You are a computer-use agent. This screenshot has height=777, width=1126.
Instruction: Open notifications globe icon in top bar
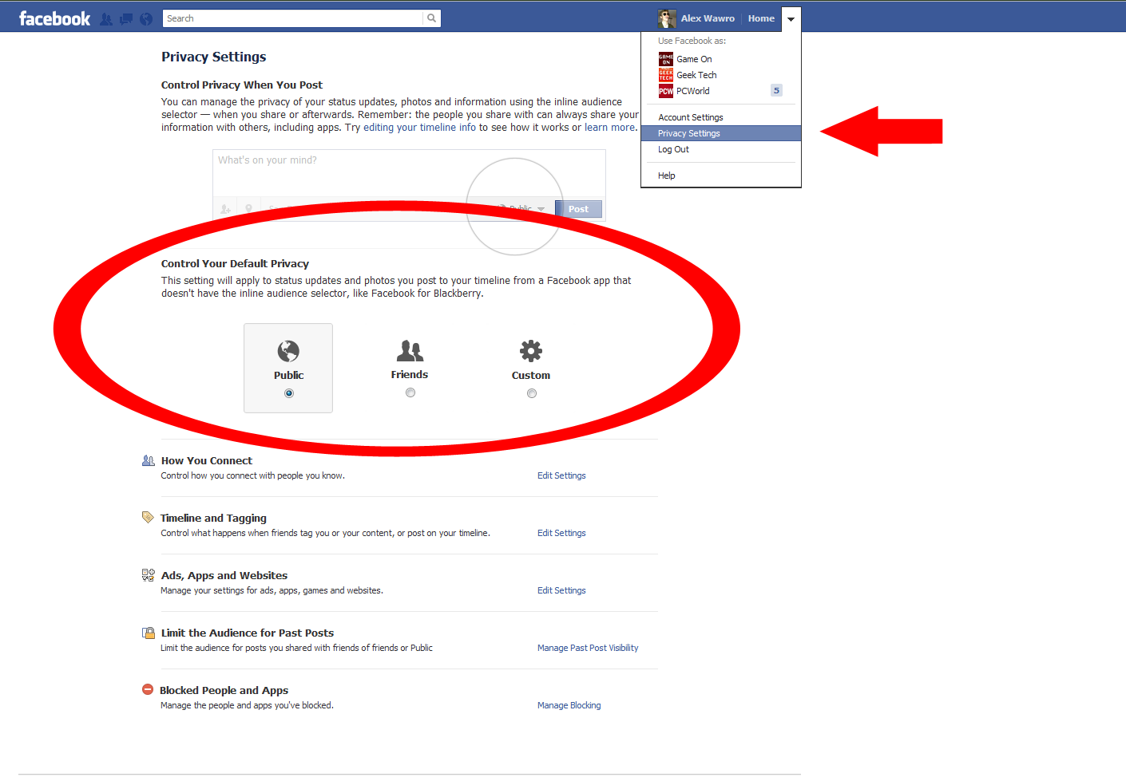tap(146, 19)
